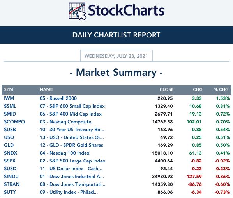Screen dimensions: 233x198
Task: Click the $UTY symbol link
Action: click(x=10, y=192)
